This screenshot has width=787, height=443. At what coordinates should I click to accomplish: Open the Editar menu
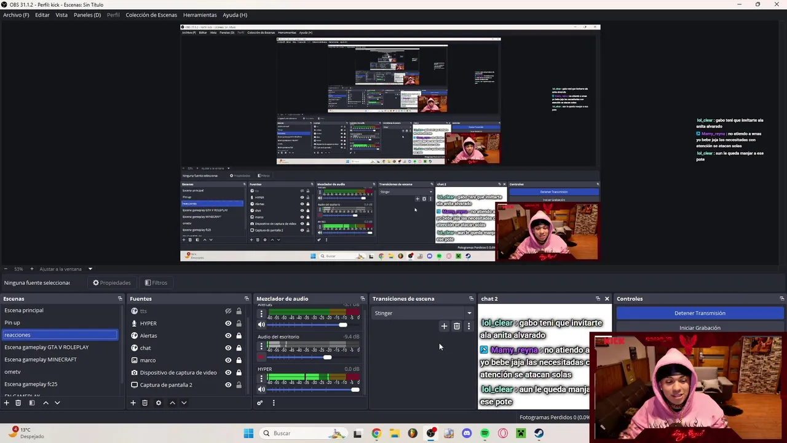point(42,15)
